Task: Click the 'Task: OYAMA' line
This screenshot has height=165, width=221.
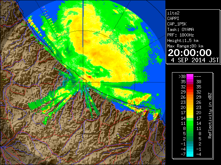Action: pos(181,30)
